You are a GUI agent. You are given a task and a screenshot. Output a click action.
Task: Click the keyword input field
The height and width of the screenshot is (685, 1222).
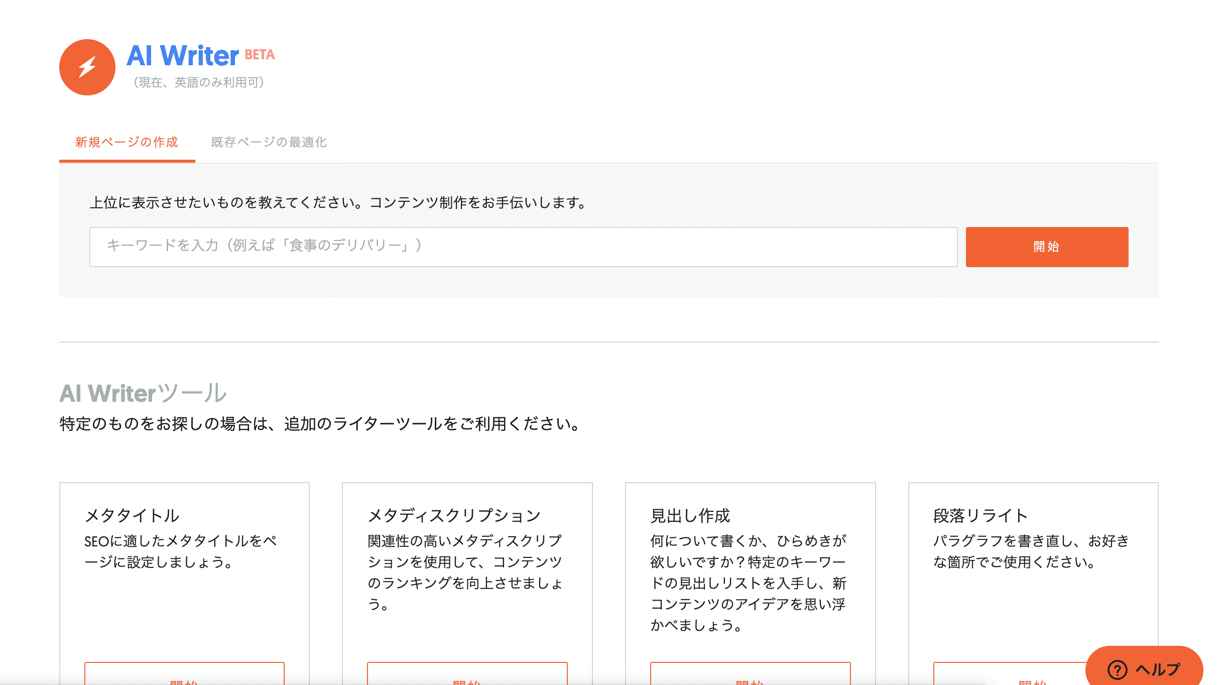(x=522, y=247)
